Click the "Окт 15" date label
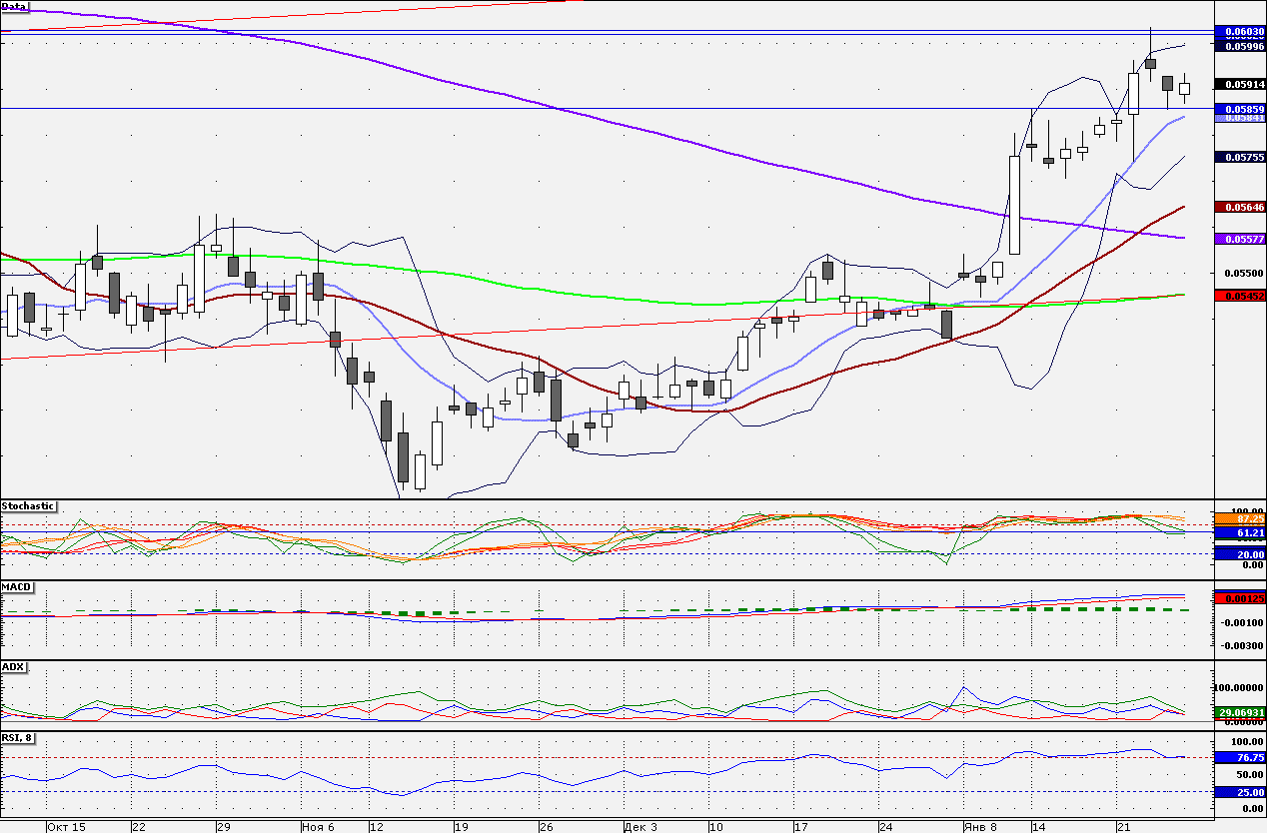The width and height of the screenshot is (1267, 833). [66, 827]
